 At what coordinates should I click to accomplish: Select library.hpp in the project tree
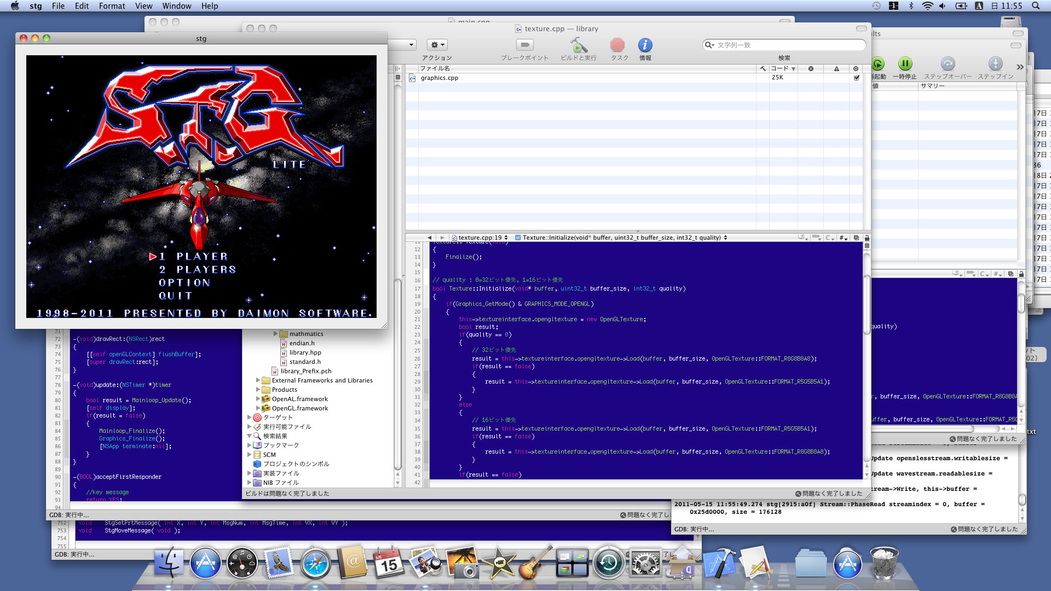[x=304, y=352]
